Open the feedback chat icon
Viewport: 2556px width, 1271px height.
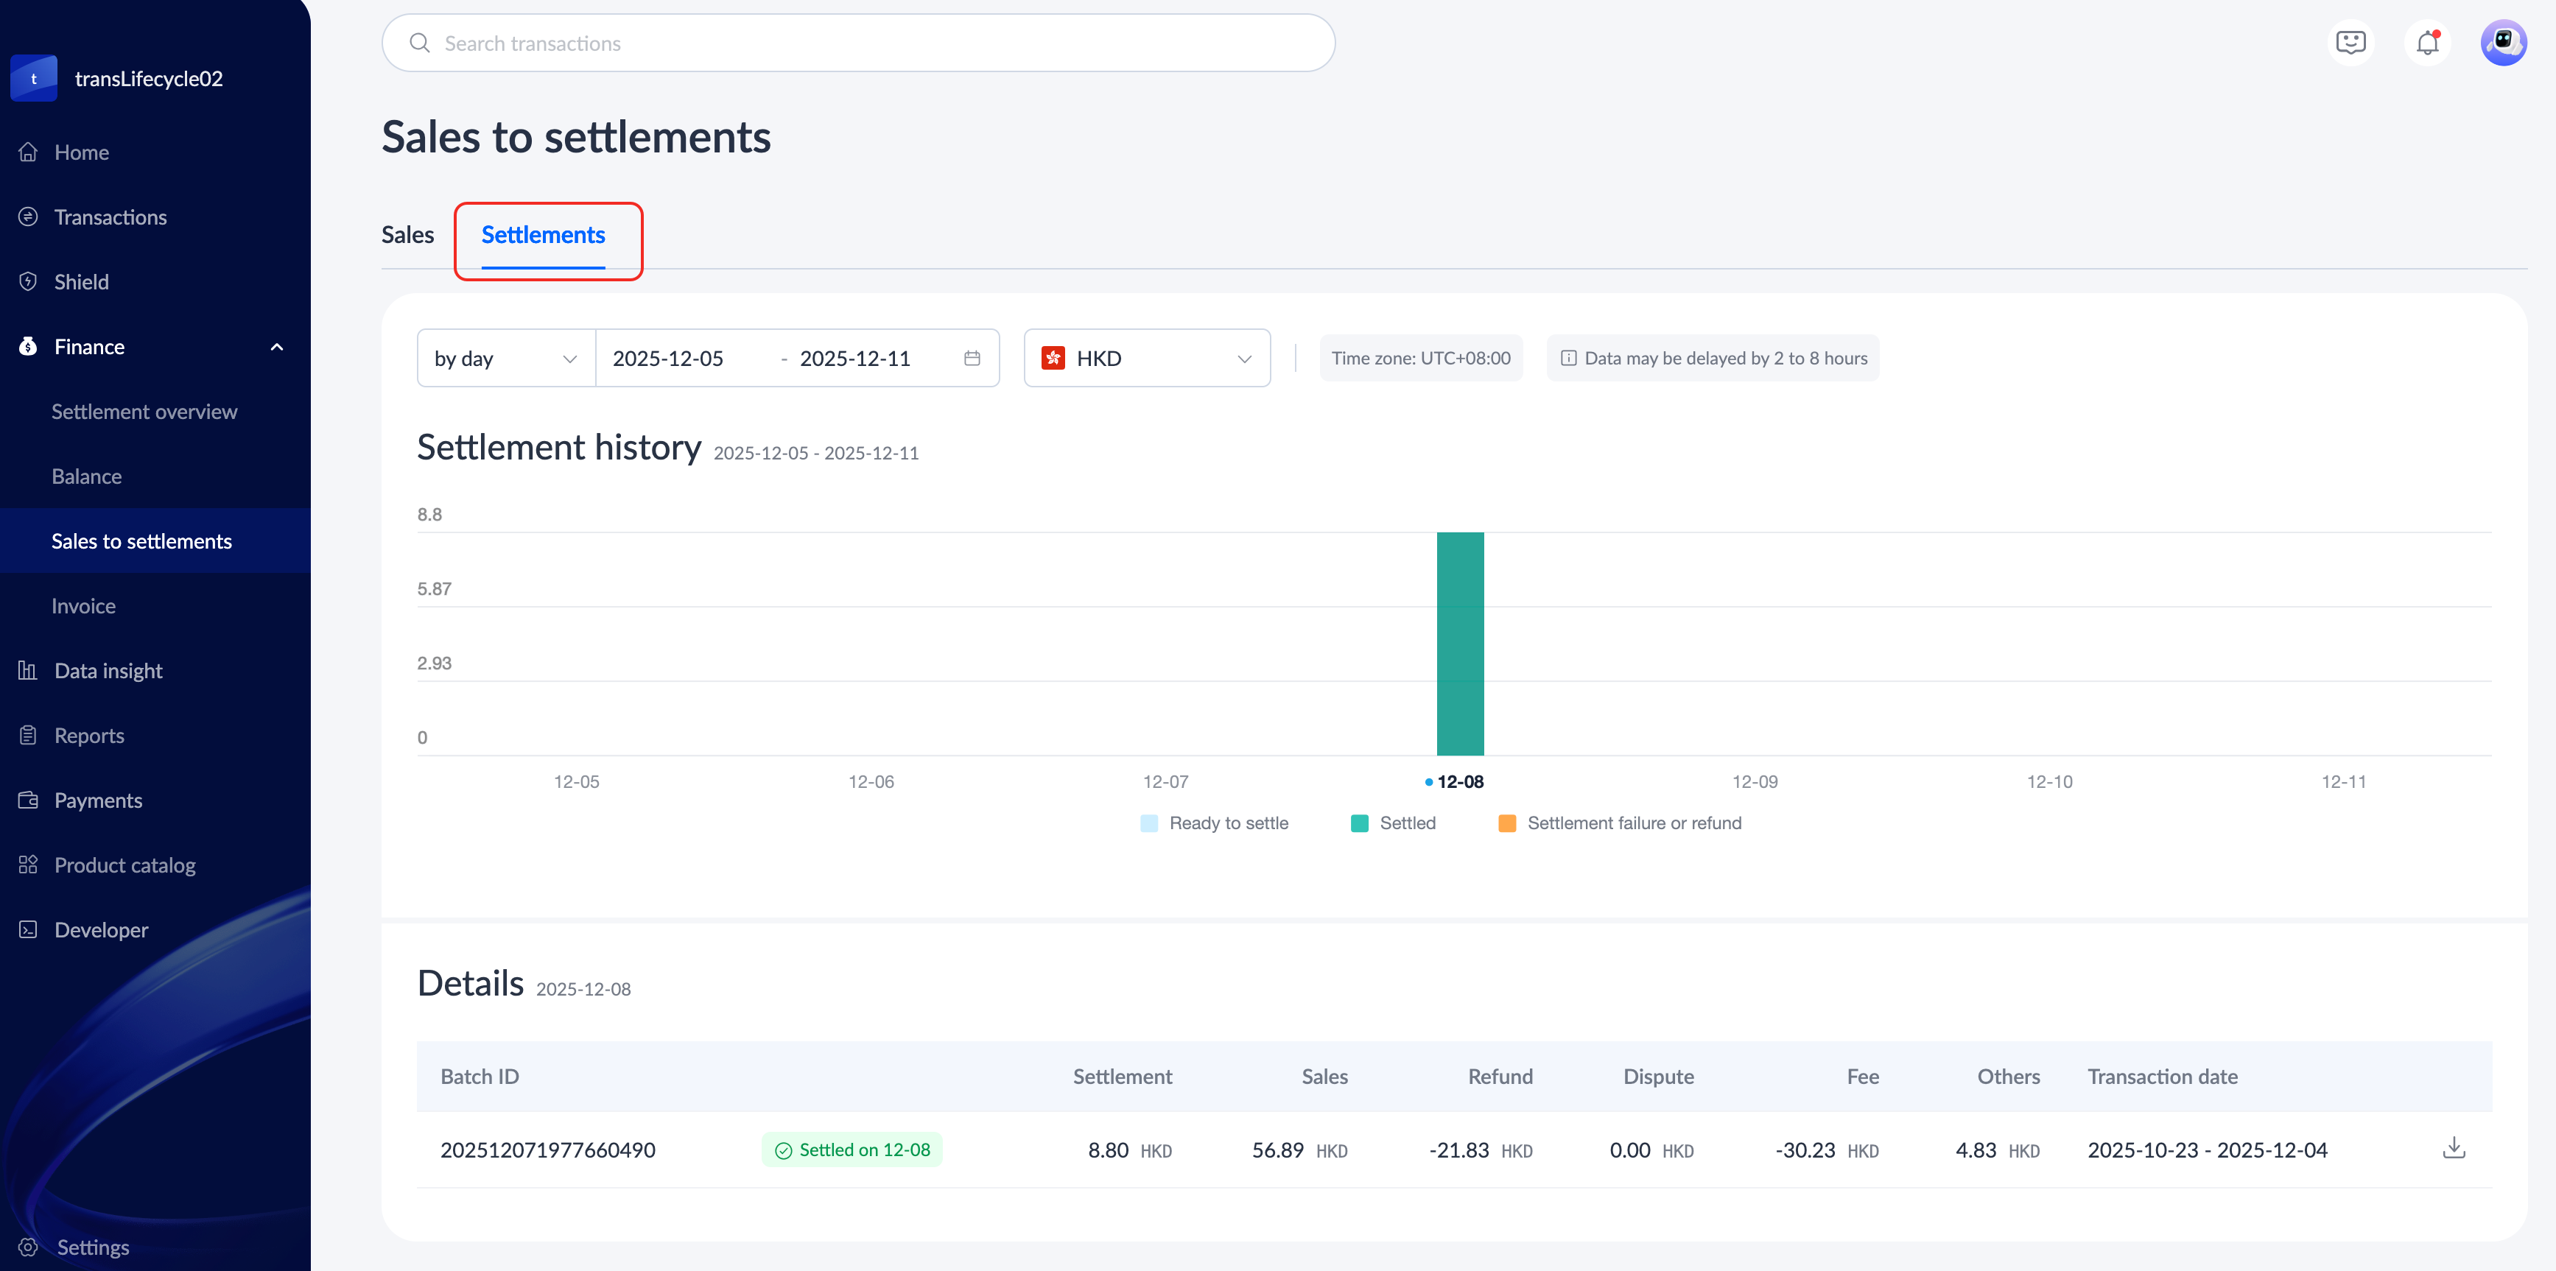click(x=2350, y=43)
